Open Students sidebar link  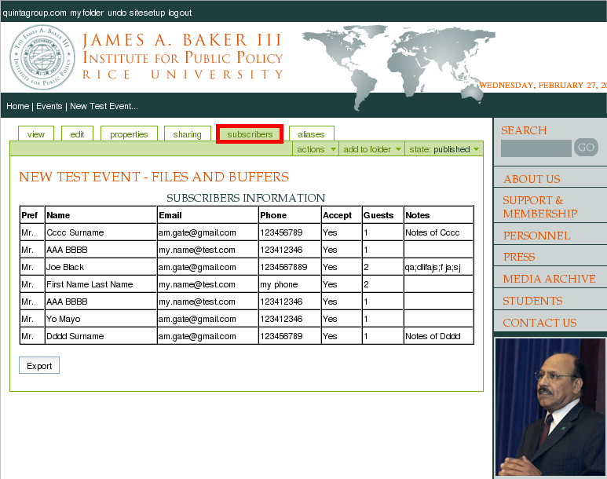(532, 301)
